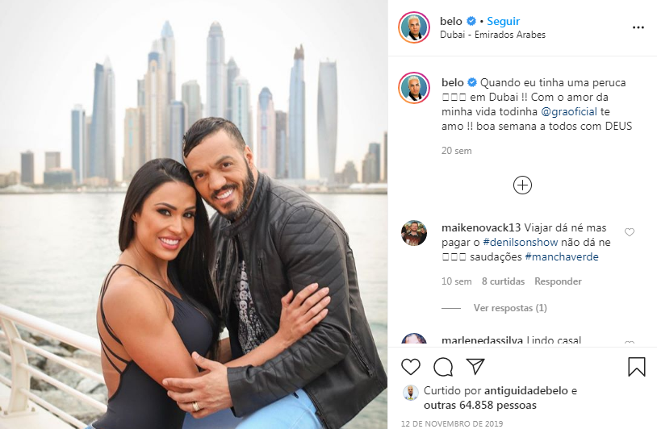The height and width of the screenshot is (429, 657).
Task: Open maikenovack13's avatar thumbnail
Action: tap(414, 233)
